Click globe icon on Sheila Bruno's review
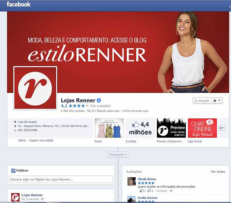Viewport: 231px width, 203px height. pyautogui.click(x=171, y=191)
